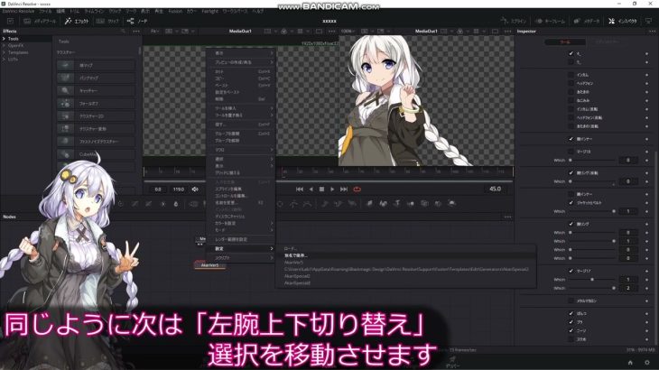
Task: Click the stop playback button
Action: tap(321, 190)
